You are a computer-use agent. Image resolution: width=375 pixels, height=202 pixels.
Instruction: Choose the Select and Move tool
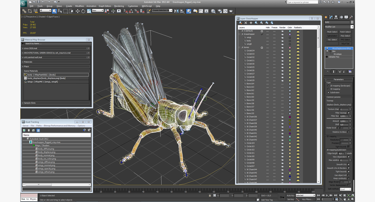[x=78, y=11]
